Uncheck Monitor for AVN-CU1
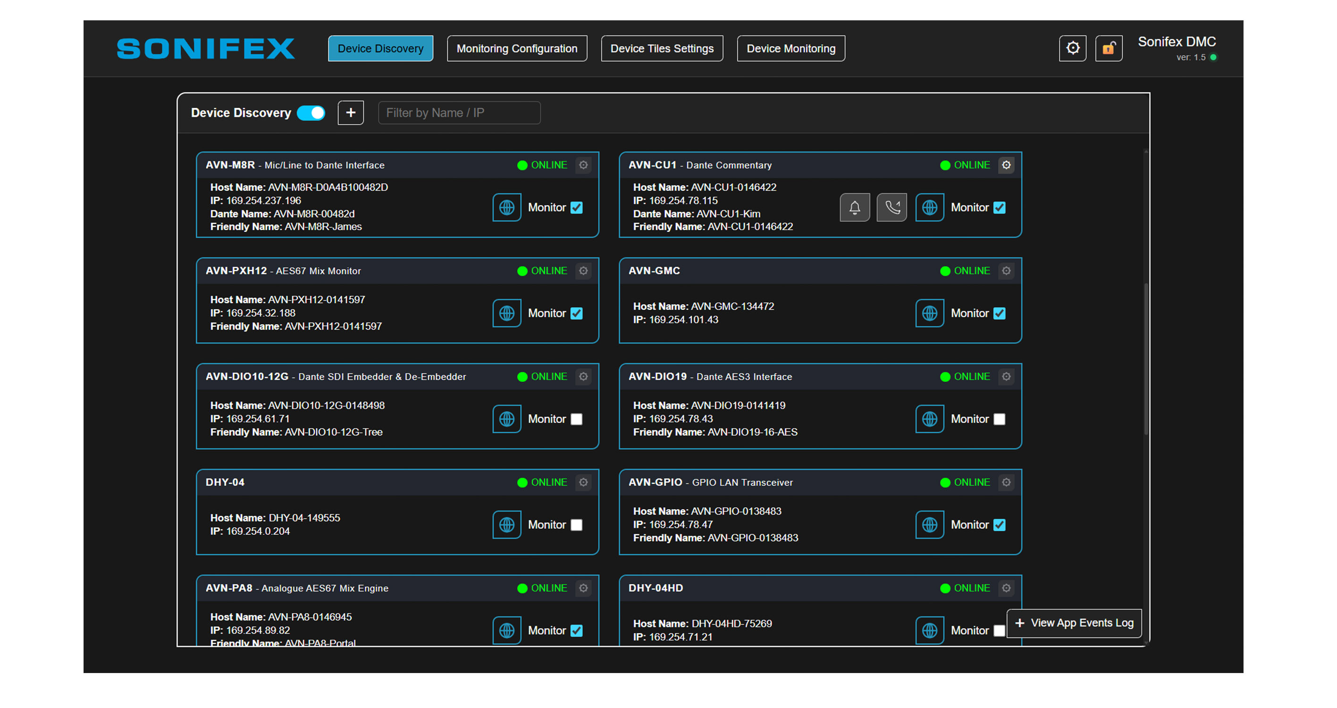The image size is (1337, 708). 1000,208
